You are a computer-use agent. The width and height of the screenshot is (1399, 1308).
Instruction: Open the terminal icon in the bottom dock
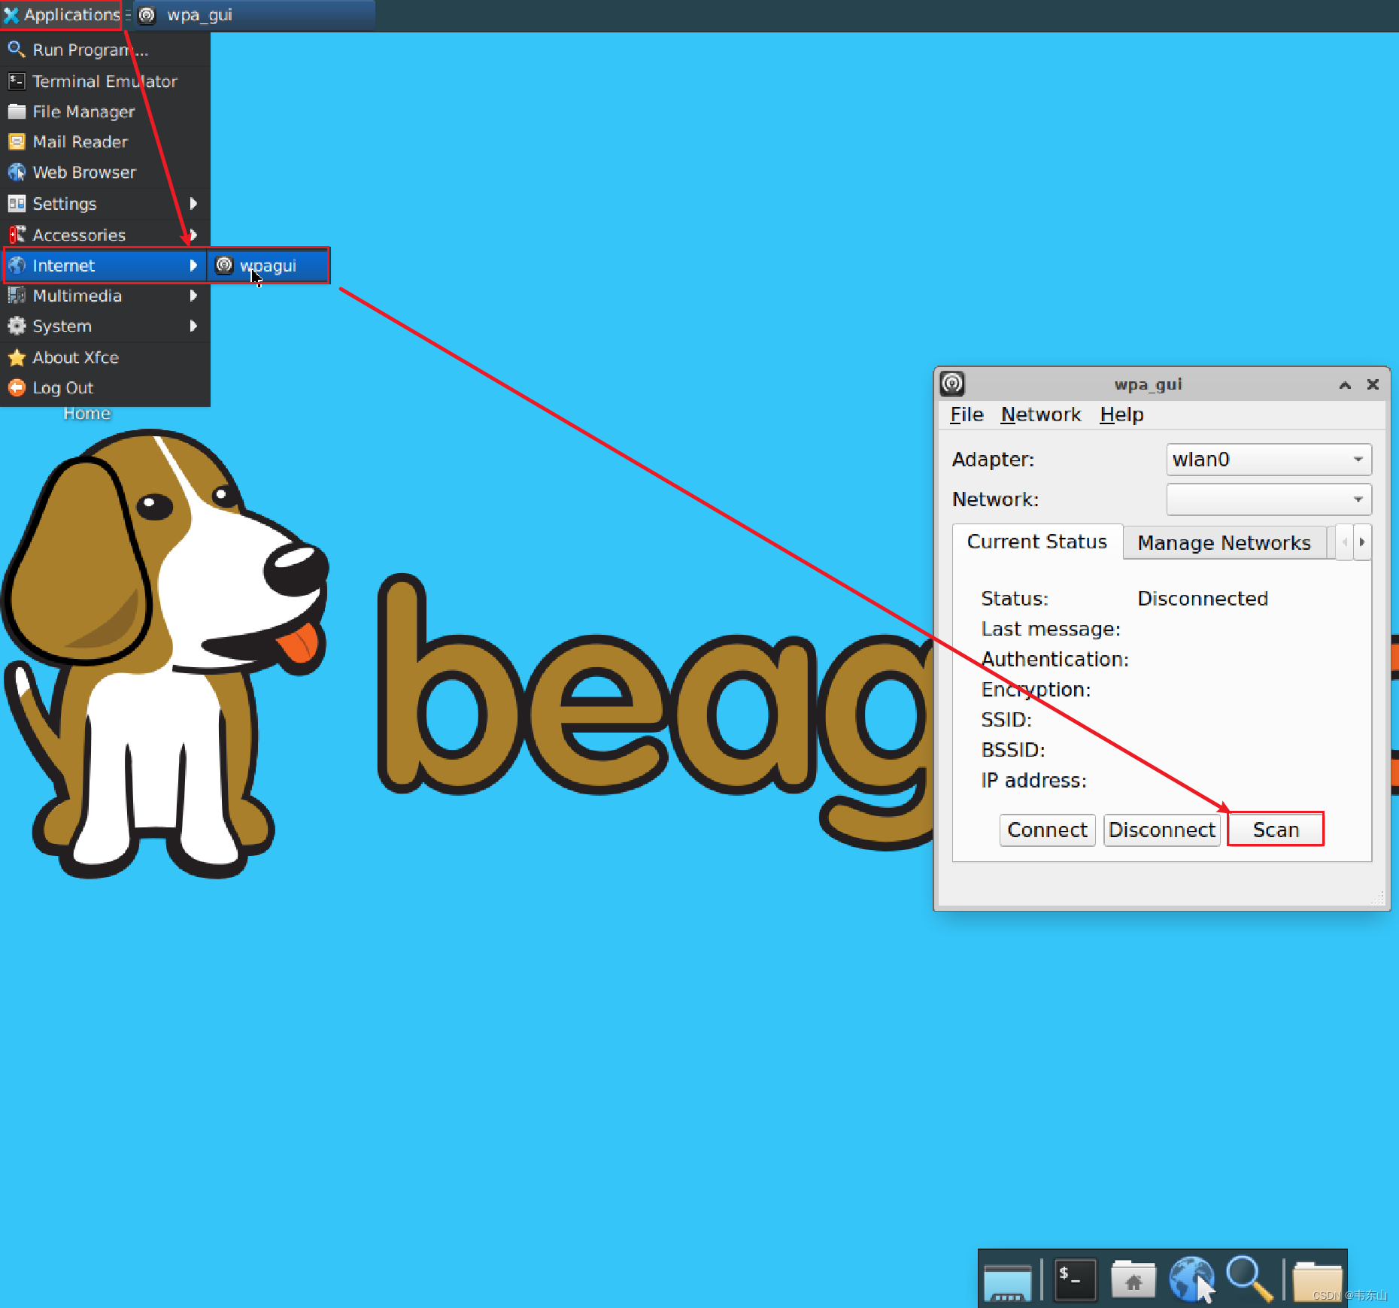tap(1075, 1280)
